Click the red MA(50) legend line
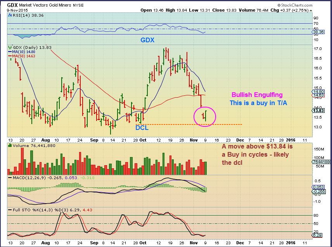Screen dimensions: 332x247 tap(10, 56)
